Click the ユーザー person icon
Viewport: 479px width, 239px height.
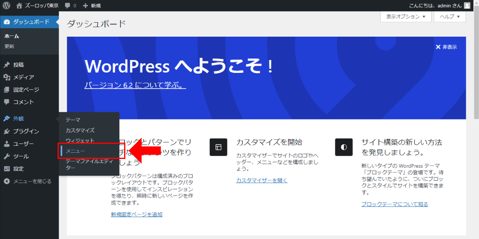[7, 144]
